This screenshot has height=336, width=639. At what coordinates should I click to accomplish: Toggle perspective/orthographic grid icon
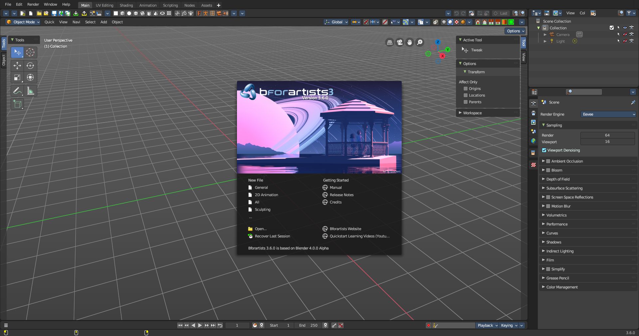390,42
